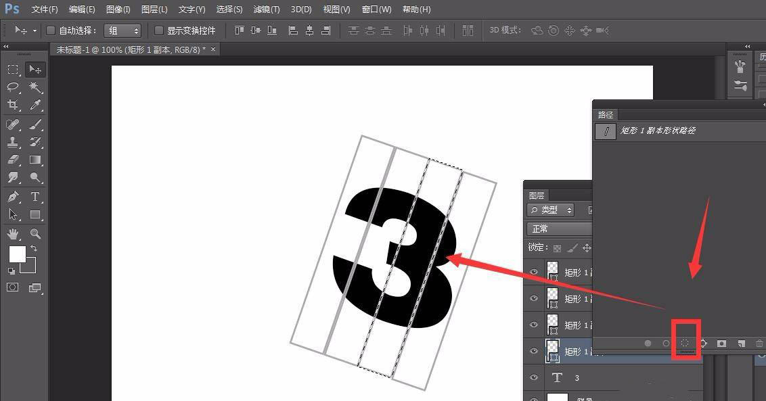Align bottom edges in options bar
Image resolution: width=766 pixels, height=401 pixels.
coord(272,30)
